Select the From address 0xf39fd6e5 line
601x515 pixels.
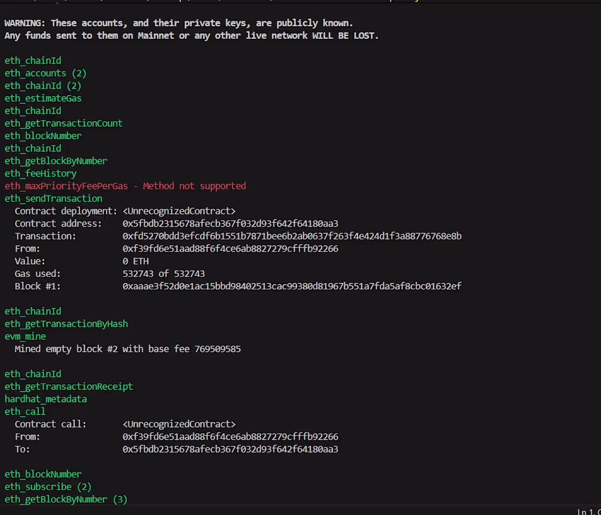[230, 248]
